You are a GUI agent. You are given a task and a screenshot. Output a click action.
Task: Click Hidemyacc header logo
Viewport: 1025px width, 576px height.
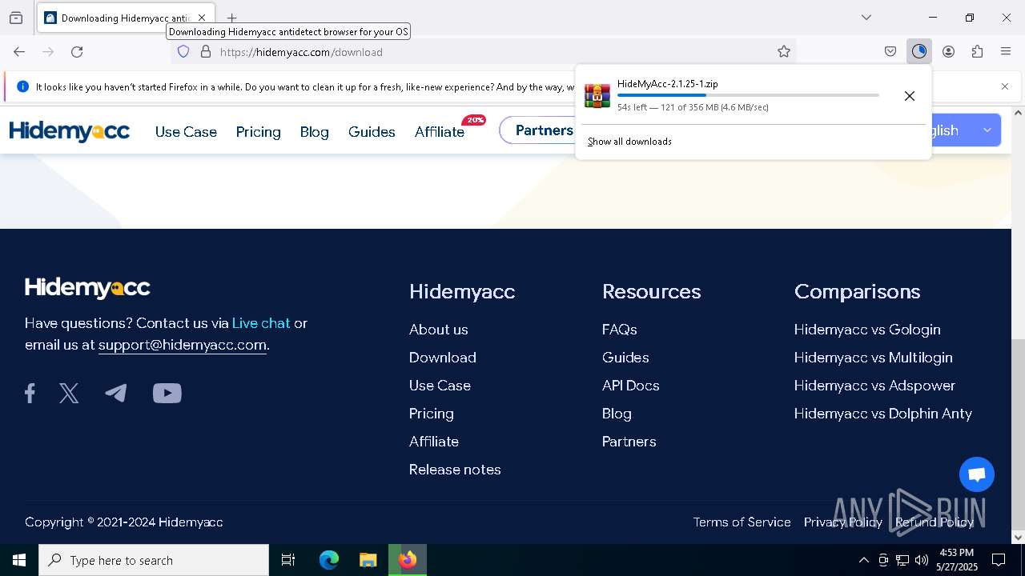tap(70, 131)
